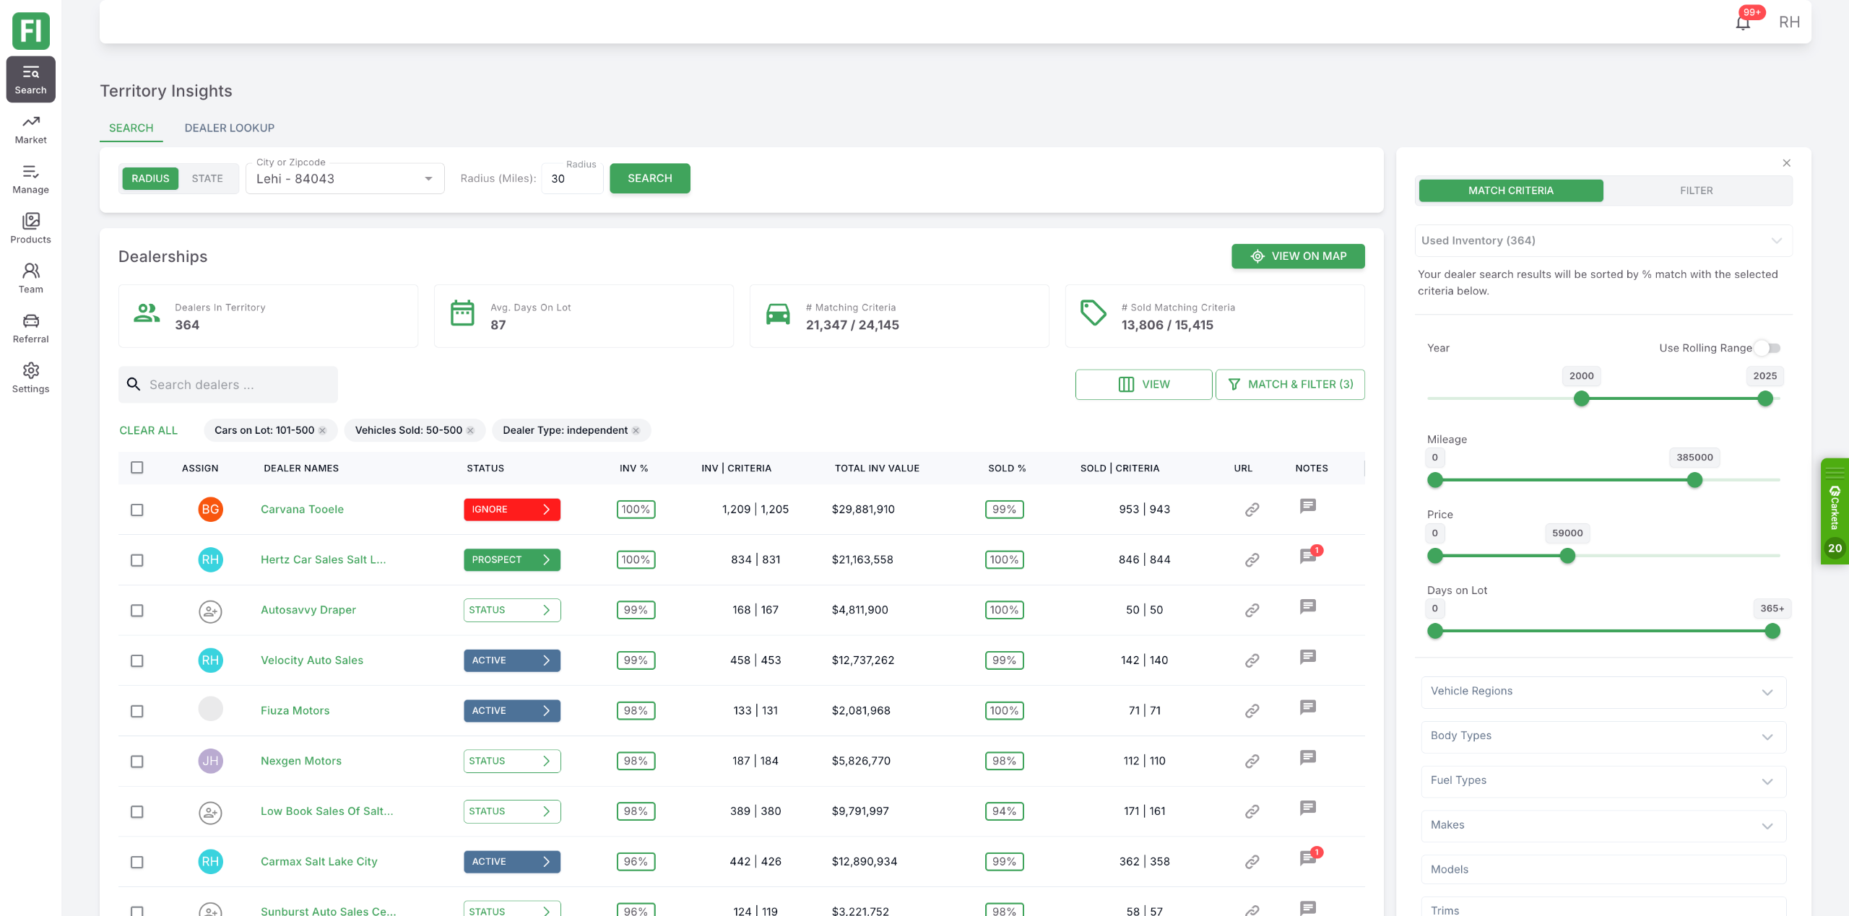Toggle Use Rolling Range switch
The image size is (1849, 916).
[x=1768, y=348]
